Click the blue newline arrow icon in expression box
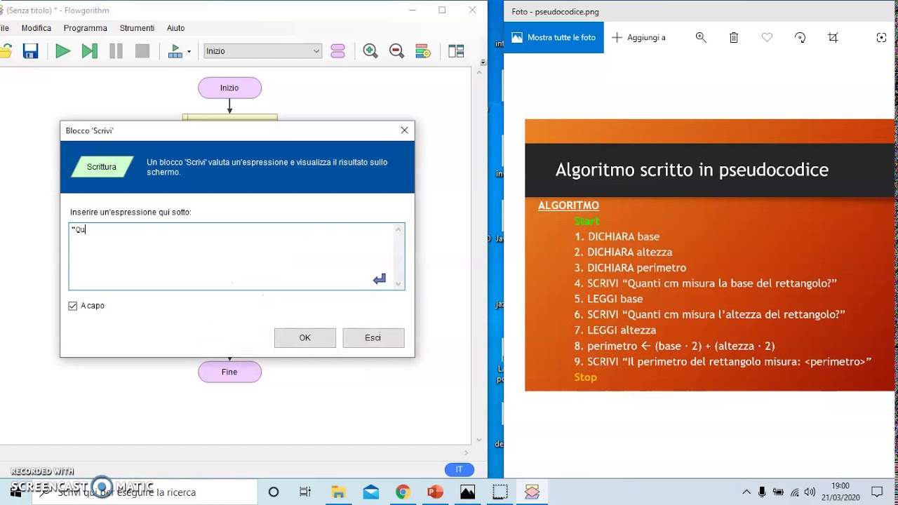This screenshot has width=898, height=505. pos(380,279)
